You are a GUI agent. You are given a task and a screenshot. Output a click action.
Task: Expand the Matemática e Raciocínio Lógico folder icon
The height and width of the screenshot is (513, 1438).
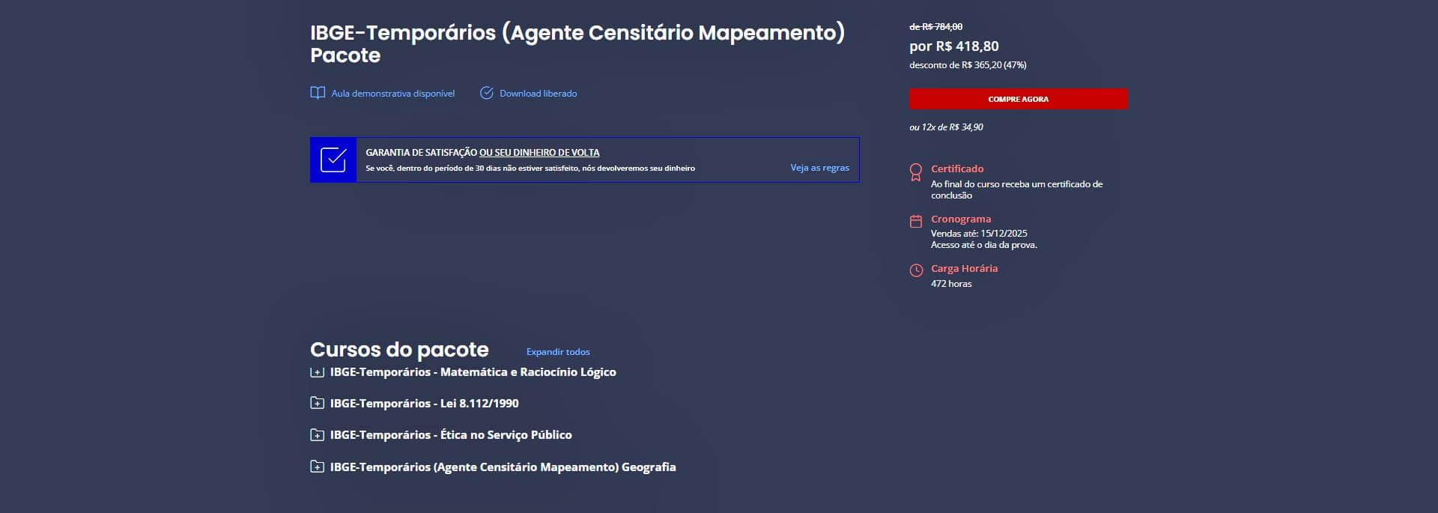(x=317, y=372)
